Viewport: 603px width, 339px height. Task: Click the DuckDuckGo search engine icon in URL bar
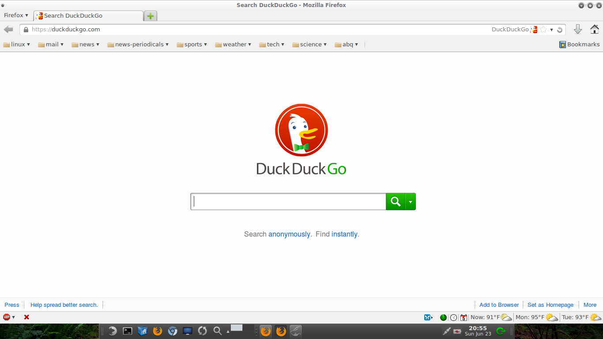534,30
